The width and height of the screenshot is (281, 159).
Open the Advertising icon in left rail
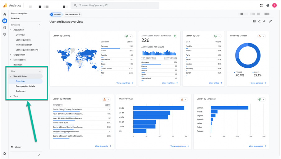click(5, 34)
